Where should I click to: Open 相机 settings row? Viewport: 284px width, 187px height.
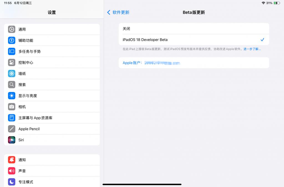[x=52, y=107]
